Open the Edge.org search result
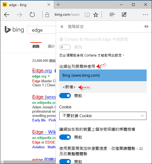This screenshot has height=164, width=152. tap(42, 71)
